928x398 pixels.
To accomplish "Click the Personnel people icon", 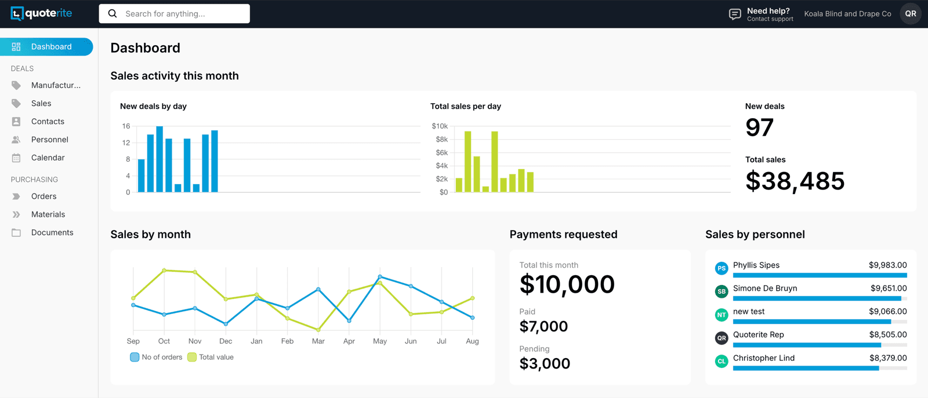I will click(16, 140).
